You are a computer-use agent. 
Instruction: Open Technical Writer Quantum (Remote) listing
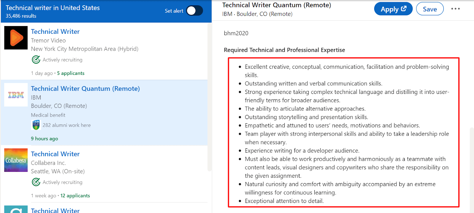tap(85, 89)
